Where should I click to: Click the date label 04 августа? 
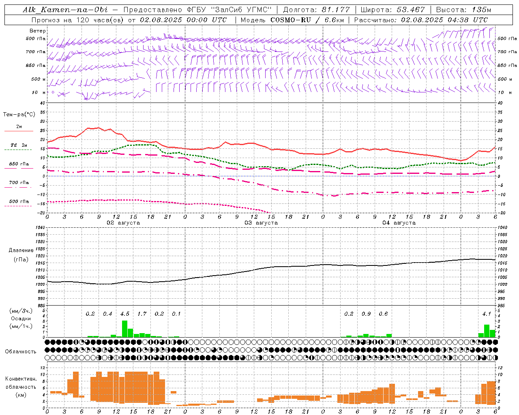[399, 223]
